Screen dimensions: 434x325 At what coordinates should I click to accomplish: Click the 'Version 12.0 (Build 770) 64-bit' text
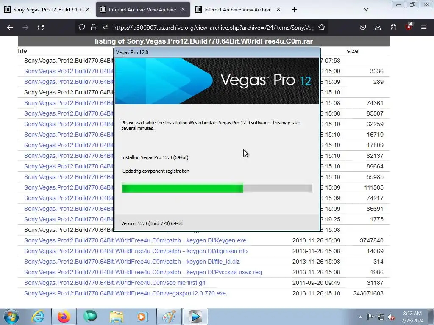pos(152,223)
